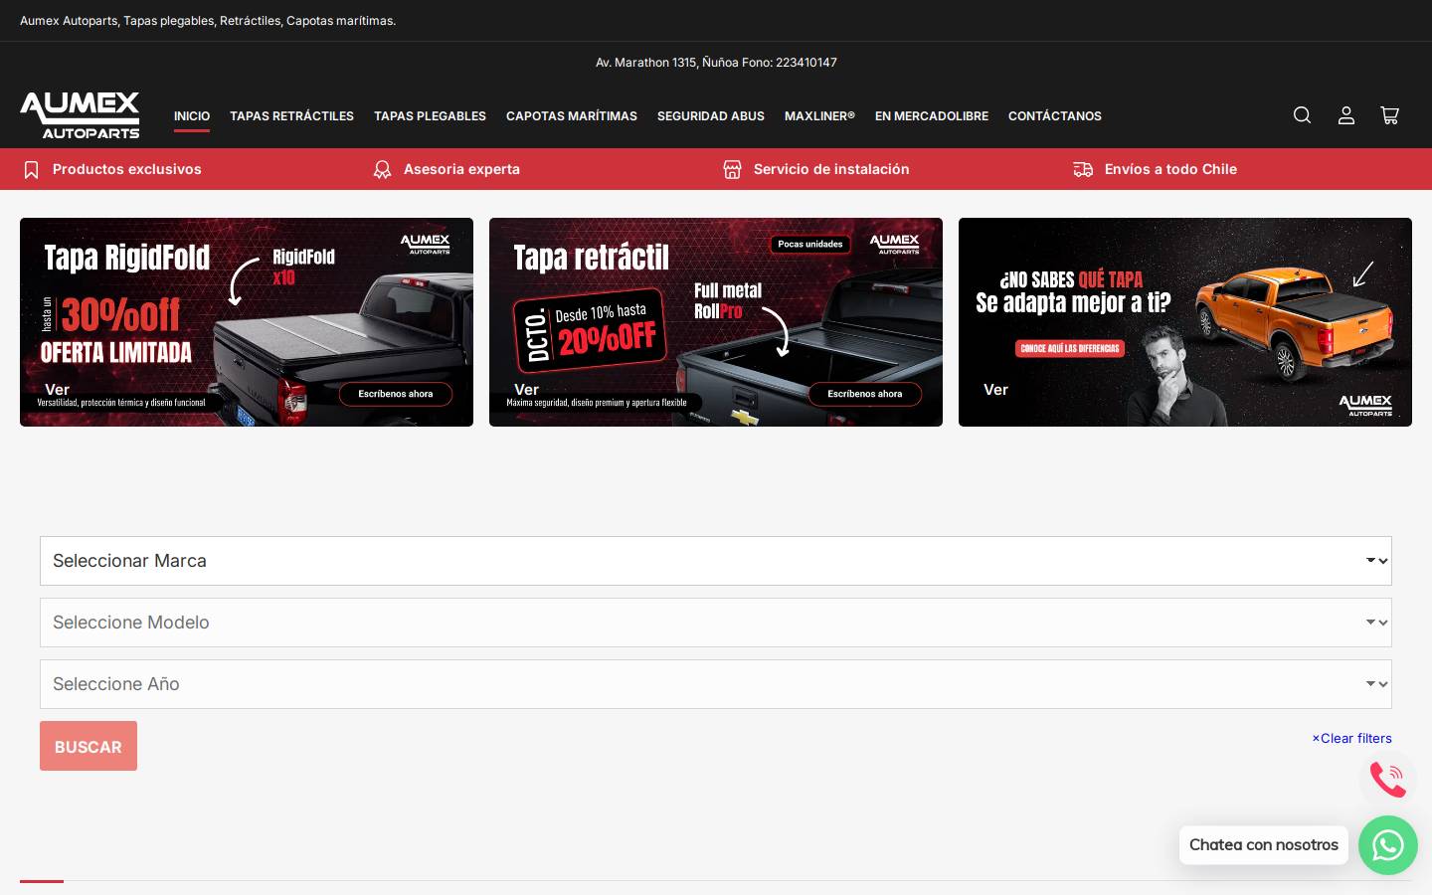Open the EN MERCADOLIBRE menu item
1432x895 pixels.
coord(932,116)
